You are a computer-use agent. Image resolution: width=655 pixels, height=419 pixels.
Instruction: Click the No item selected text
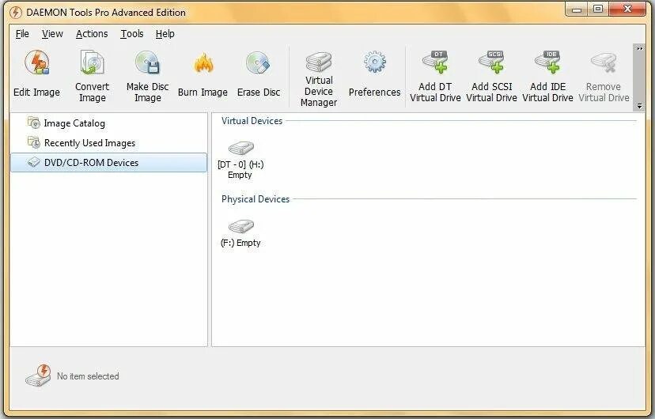[x=88, y=376]
